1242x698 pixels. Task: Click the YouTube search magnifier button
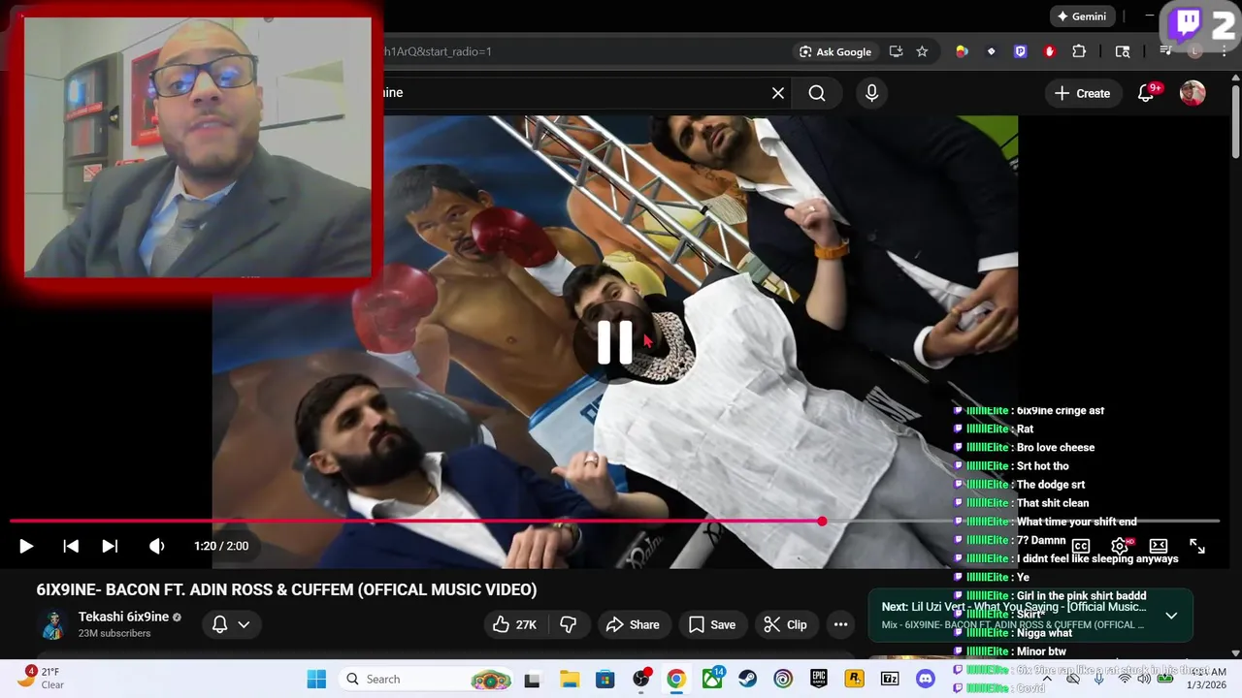(817, 93)
